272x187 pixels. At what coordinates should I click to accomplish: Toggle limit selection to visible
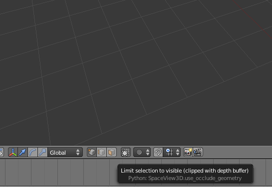coord(126,152)
